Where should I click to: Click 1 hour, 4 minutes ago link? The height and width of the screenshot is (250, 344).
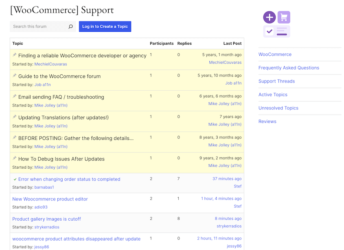coord(221,198)
